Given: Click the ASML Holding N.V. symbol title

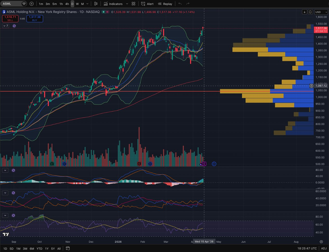Looking at the screenshot, I should [42, 12].
